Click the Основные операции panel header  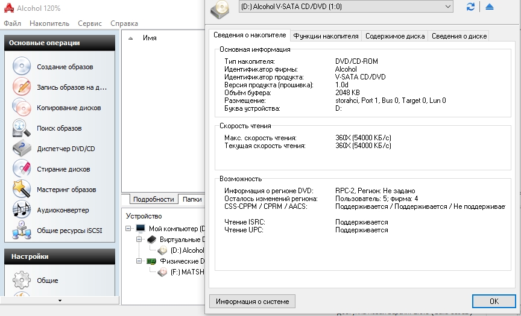tap(60, 43)
